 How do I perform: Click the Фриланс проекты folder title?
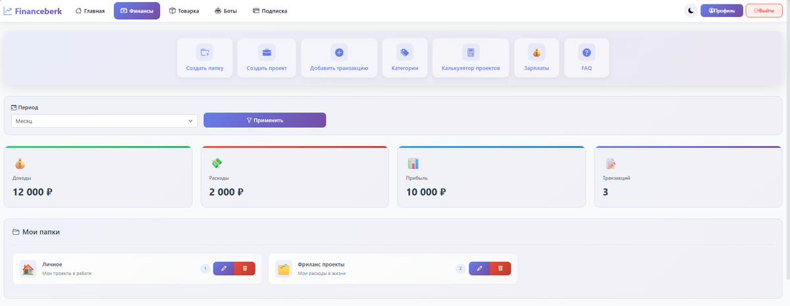tap(321, 264)
